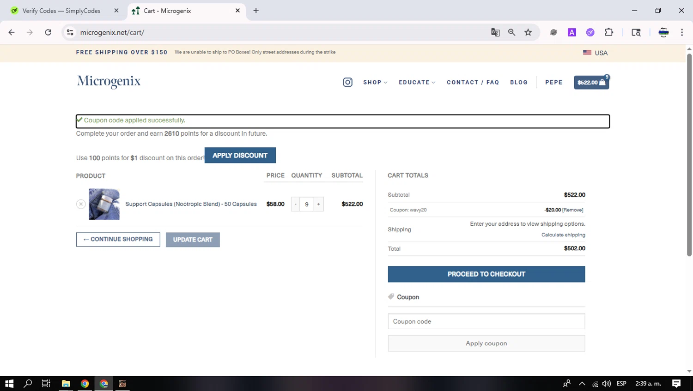Image resolution: width=693 pixels, height=391 pixels.
Task: Bookmark this page with the star
Action: point(528,32)
